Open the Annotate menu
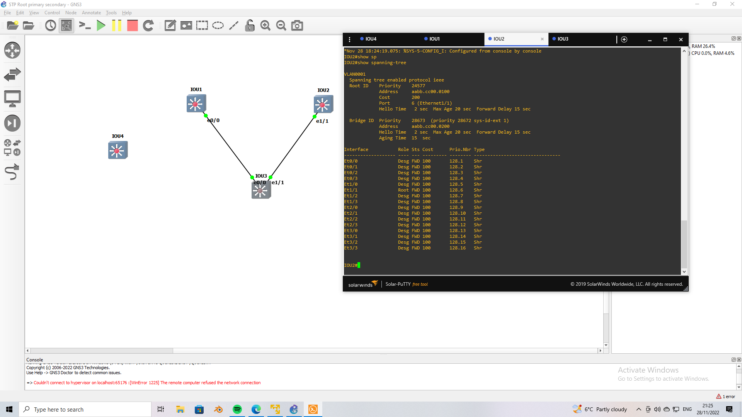Image resolution: width=742 pixels, height=417 pixels. coord(91,13)
